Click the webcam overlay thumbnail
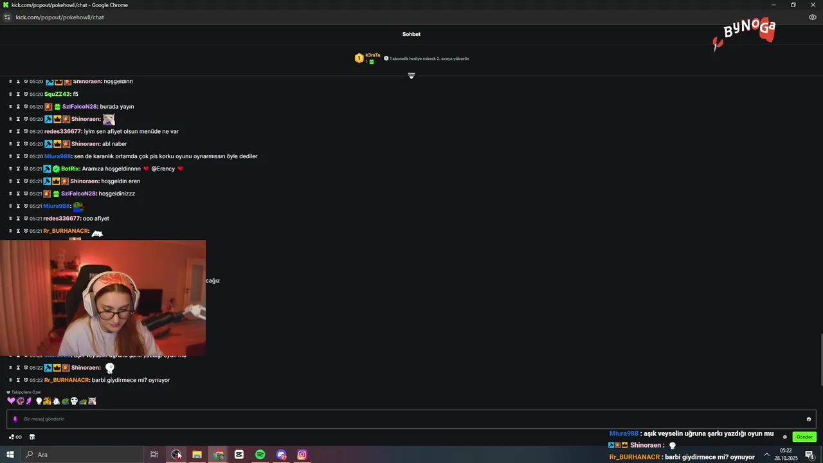The image size is (823, 463). (x=103, y=298)
